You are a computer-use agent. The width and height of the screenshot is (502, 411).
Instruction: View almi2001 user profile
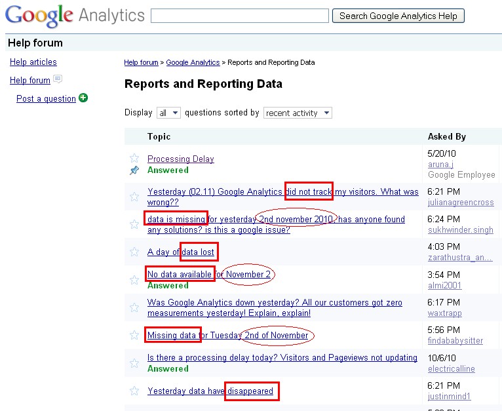click(x=445, y=285)
